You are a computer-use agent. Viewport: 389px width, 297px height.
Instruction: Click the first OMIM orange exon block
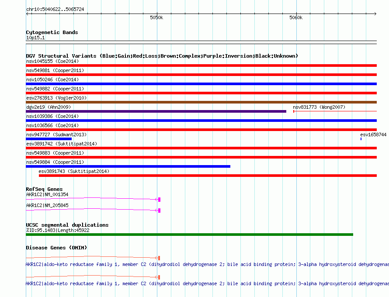(159, 258)
